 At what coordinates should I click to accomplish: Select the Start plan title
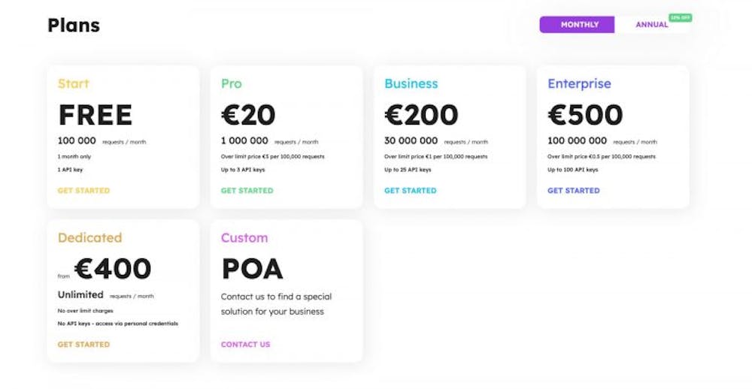(x=74, y=83)
